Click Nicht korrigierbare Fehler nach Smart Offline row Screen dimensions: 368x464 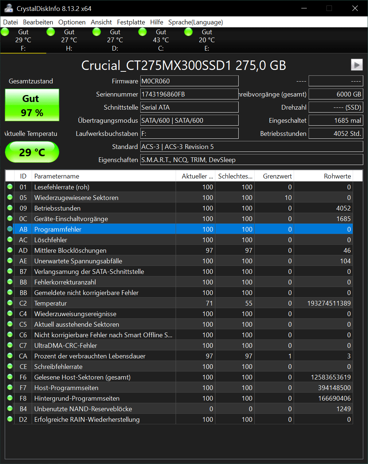(x=179, y=335)
